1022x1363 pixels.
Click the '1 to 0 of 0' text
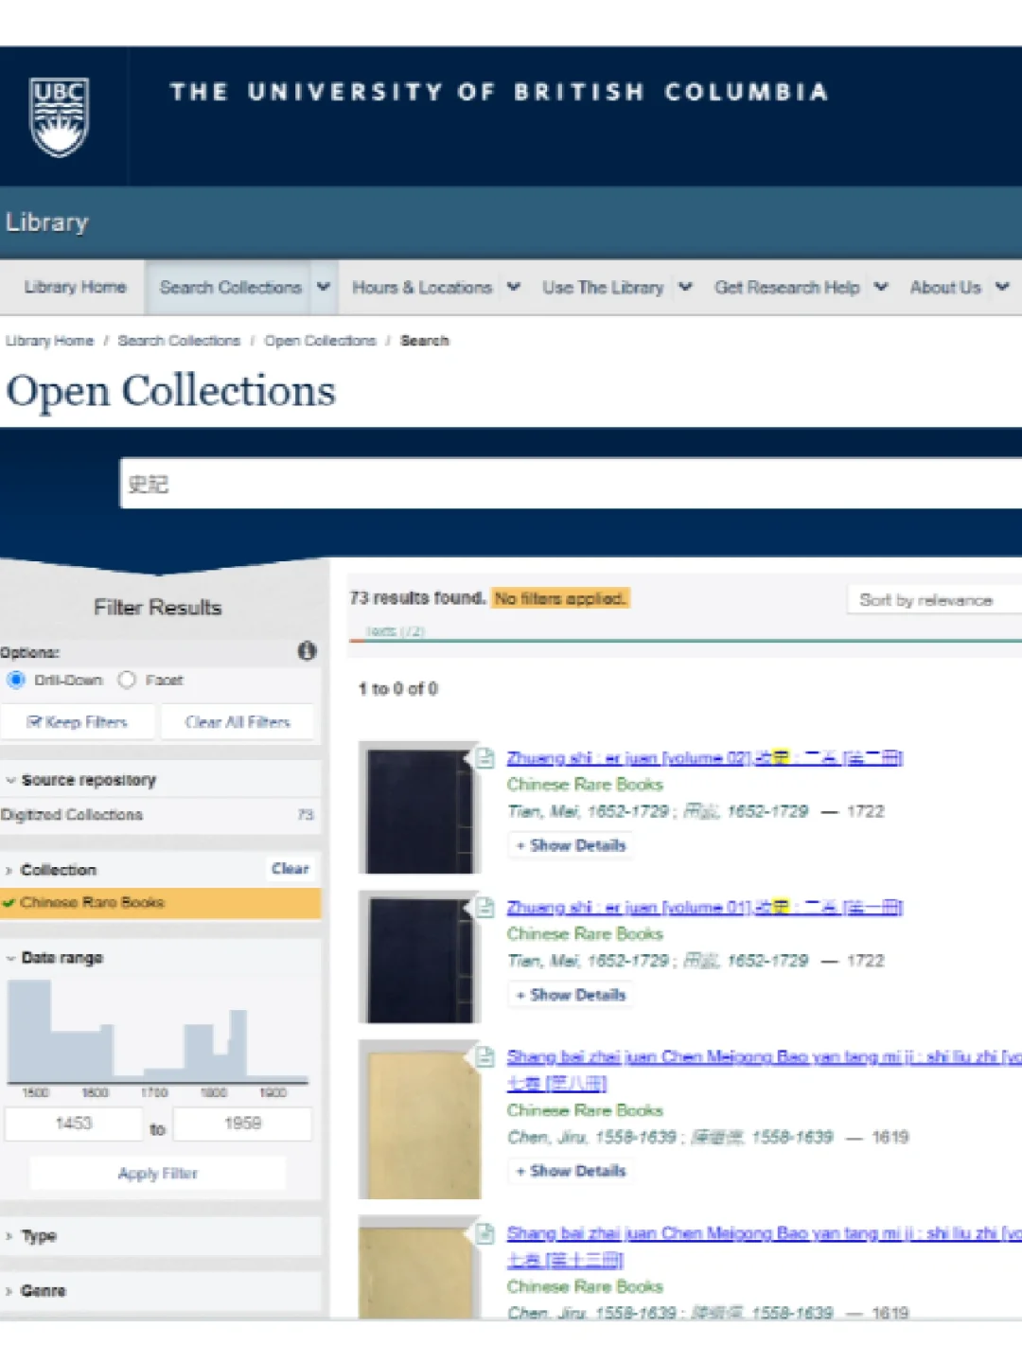click(x=397, y=689)
